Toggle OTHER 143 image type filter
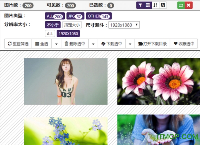The width and height of the screenshot is (200, 145). pyautogui.click(x=99, y=16)
